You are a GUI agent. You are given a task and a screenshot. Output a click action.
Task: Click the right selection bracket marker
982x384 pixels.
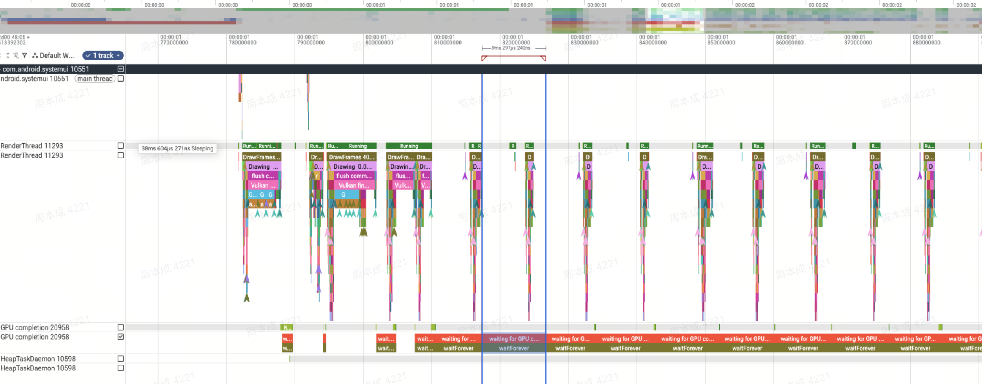pyautogui.click(x=543, y=58)
